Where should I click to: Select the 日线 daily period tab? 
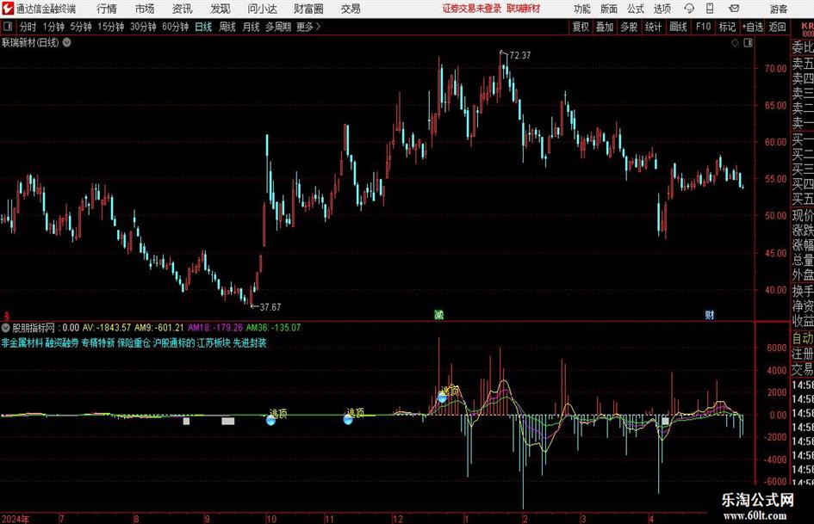click(203, 27)
